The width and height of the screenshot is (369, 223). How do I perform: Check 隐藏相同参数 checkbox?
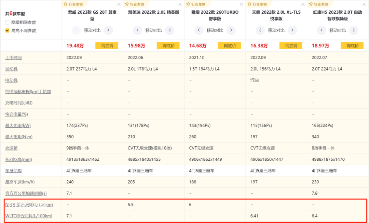coord(7,22)
